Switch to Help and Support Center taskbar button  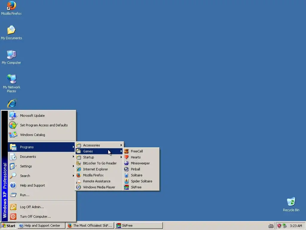[x=42, y=226]
